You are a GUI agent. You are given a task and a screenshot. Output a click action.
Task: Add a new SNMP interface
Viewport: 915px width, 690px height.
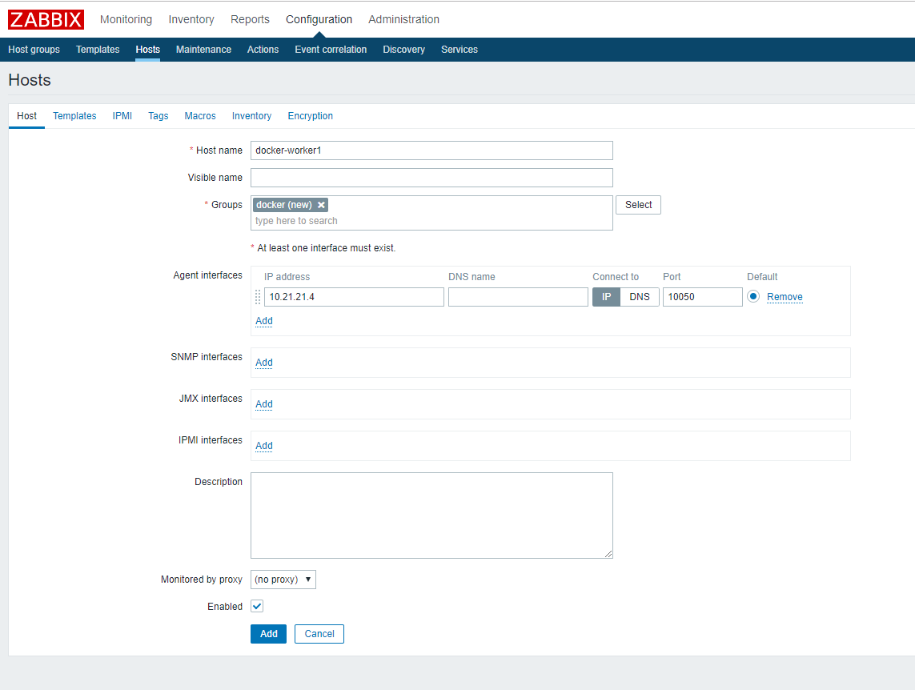click(263, 362)
